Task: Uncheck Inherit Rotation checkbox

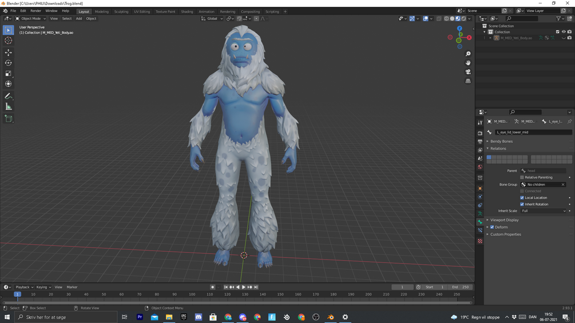Action: click(x=522, y=204)
